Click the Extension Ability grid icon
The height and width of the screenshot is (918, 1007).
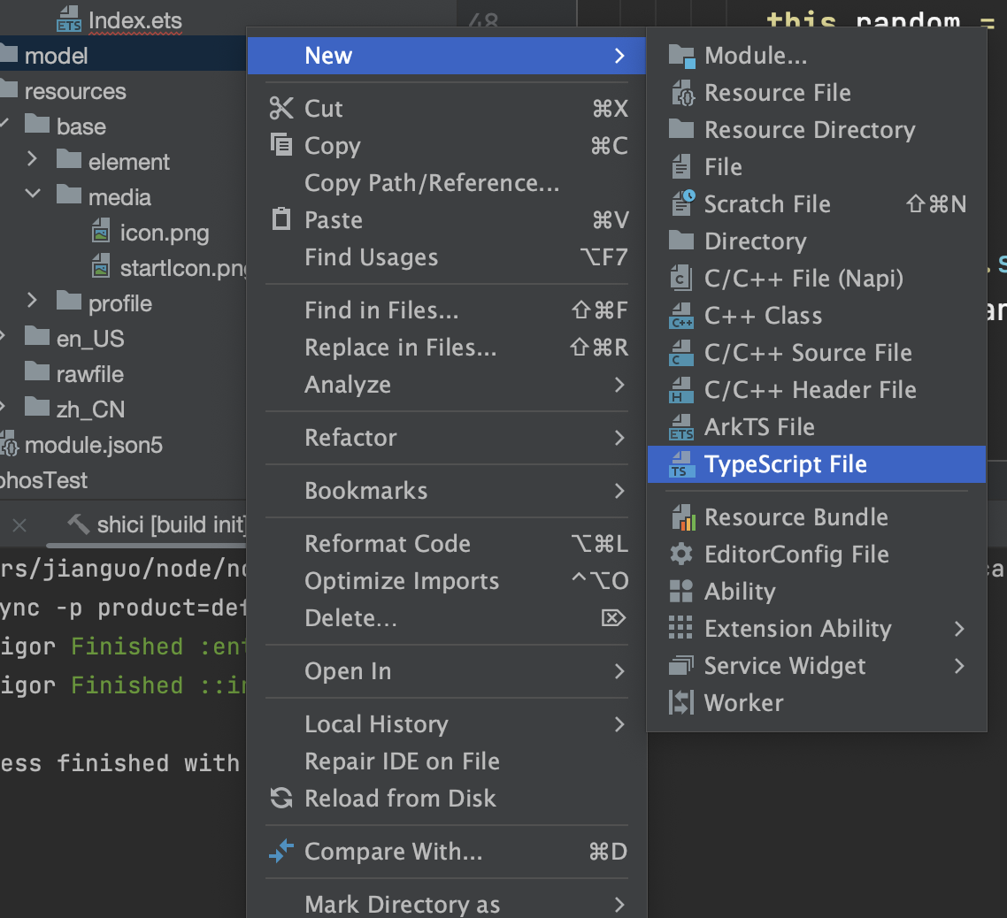(x=680, y=628)
